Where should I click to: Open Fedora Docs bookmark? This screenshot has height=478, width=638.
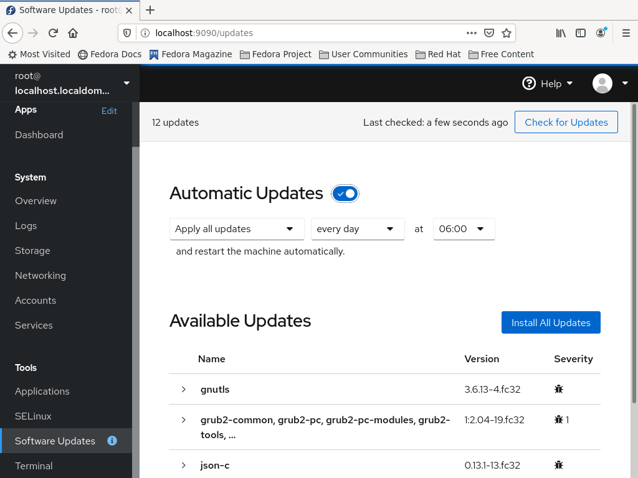point(110,55)
